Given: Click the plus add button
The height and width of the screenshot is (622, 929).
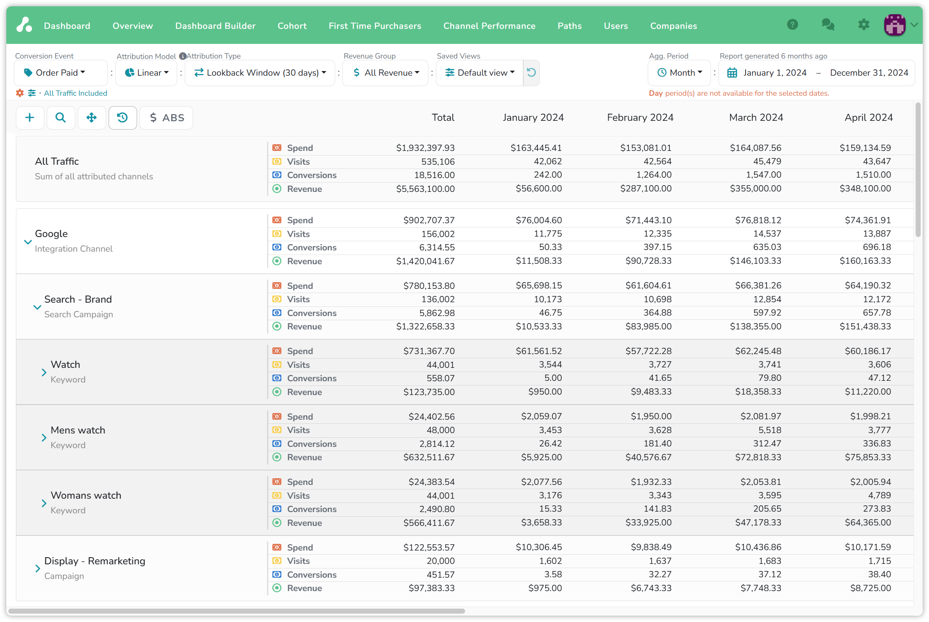Looking at the screenshot, I should (30, 118).
